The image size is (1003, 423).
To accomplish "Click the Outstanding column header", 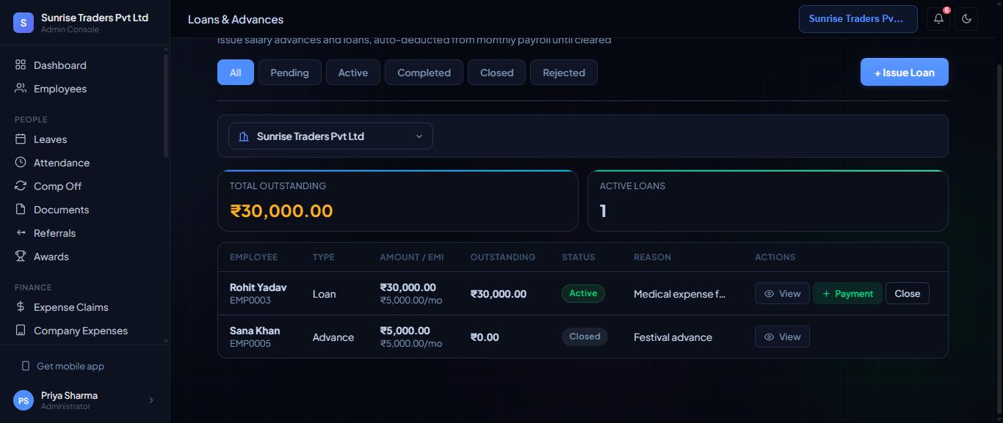I will (503, 257).
